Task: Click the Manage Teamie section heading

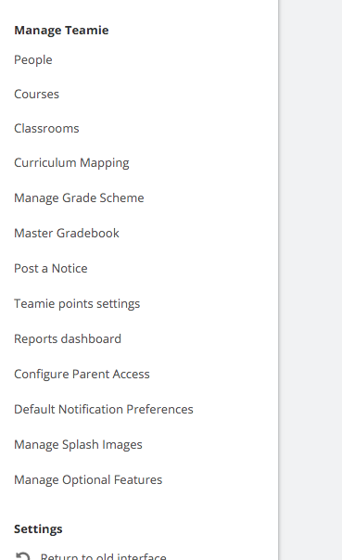Action: click(61, 31)
